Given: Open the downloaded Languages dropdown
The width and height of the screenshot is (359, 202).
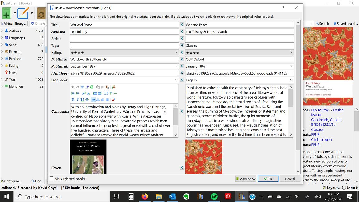Looking at the screenshot, I should click(x=176, y=80).
